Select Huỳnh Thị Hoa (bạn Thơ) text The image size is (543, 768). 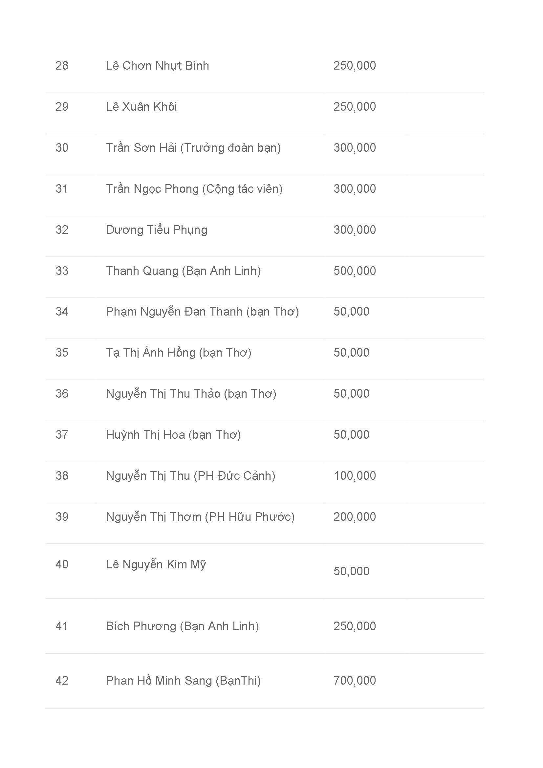coord(174,435)
